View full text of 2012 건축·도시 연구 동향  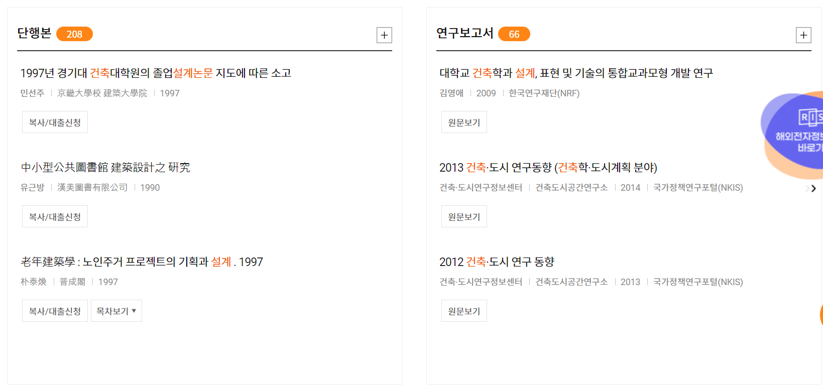[x=463, y=310]
